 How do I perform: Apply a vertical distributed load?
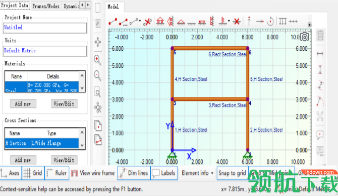[283, 21]
